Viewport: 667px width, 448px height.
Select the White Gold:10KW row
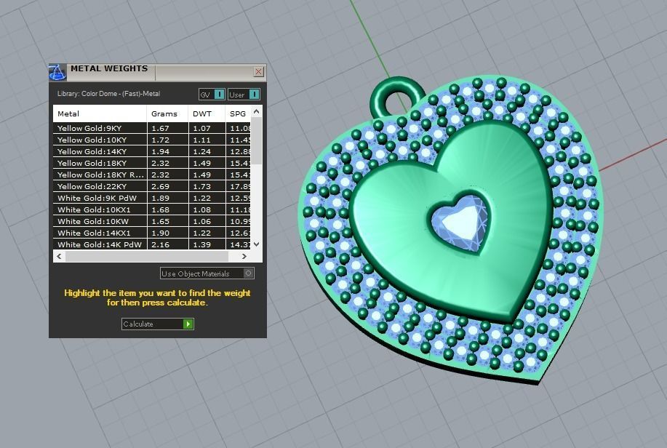click(152, 221)
